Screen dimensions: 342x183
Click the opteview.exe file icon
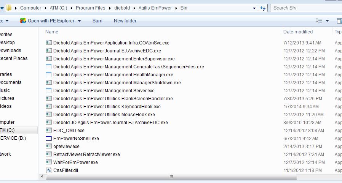[x=49, y=146]
